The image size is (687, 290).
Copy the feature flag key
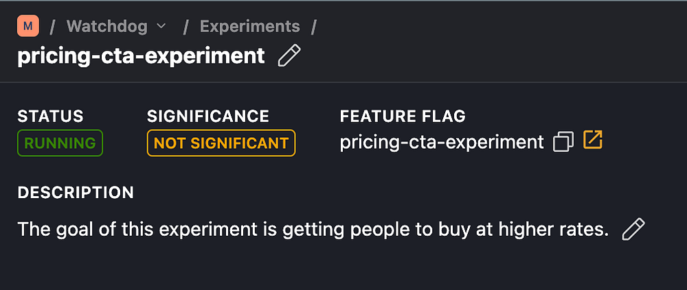563,142
